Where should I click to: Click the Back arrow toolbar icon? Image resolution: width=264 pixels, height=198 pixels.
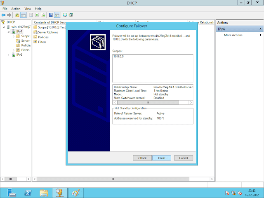(3, 15)
